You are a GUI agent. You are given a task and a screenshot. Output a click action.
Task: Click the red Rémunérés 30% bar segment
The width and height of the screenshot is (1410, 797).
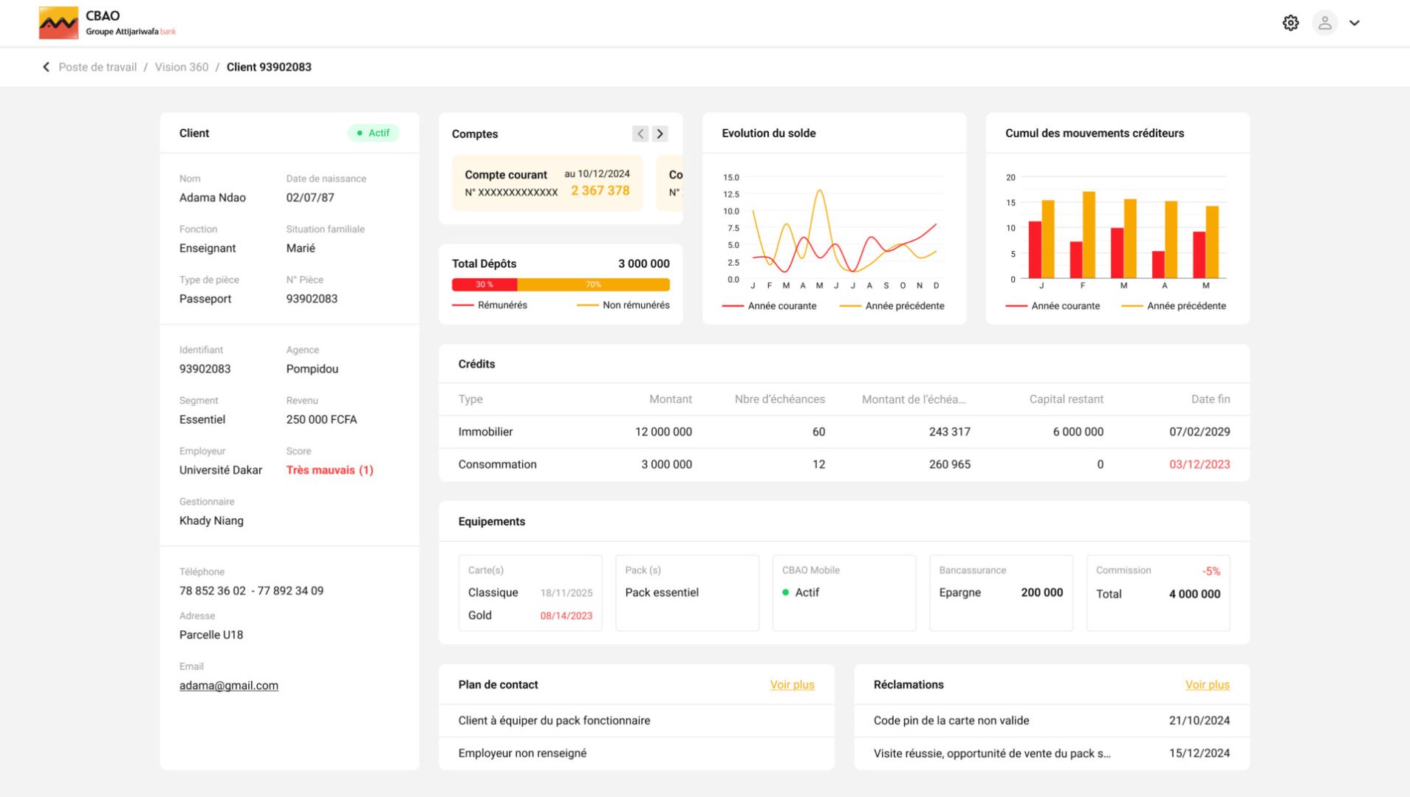pyautogui.click(x=485, y=285)
